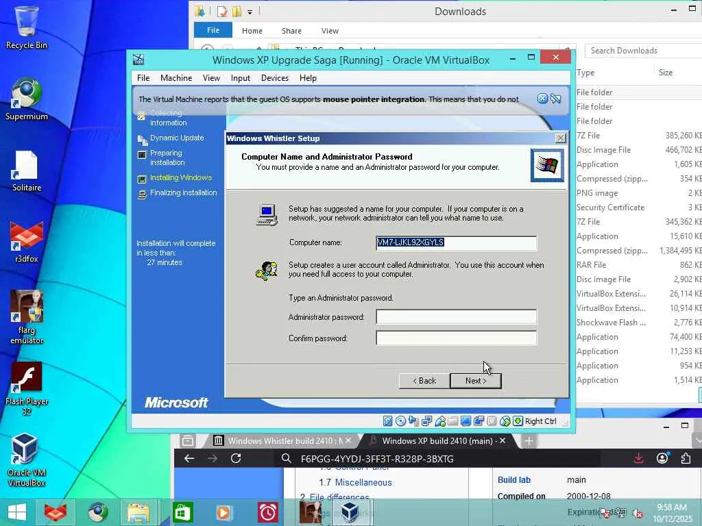Select the RAR File row in Downloads
The height and width of the screenshot is (526, 702).
click(639, 265)
